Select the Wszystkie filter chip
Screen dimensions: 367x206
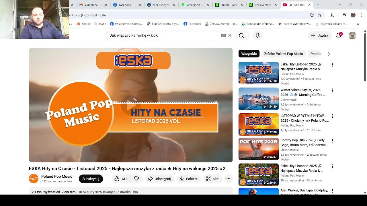249,54
